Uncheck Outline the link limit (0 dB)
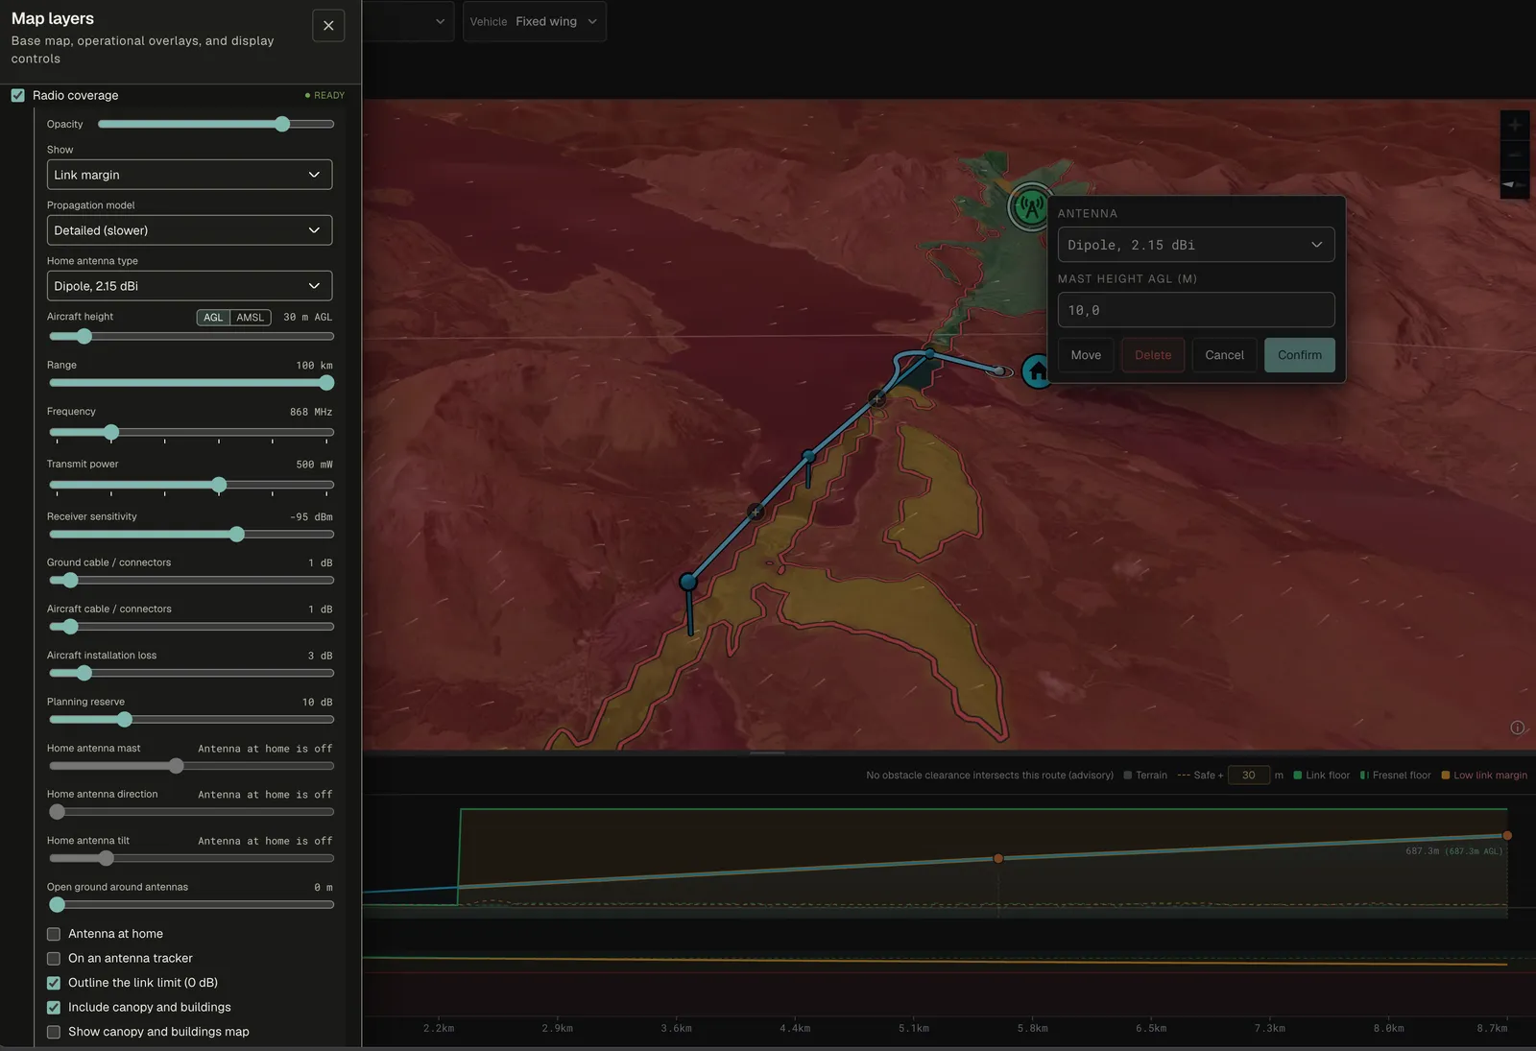The width and height of the screenshot is (1536, 1051). (x=54, y=983)
